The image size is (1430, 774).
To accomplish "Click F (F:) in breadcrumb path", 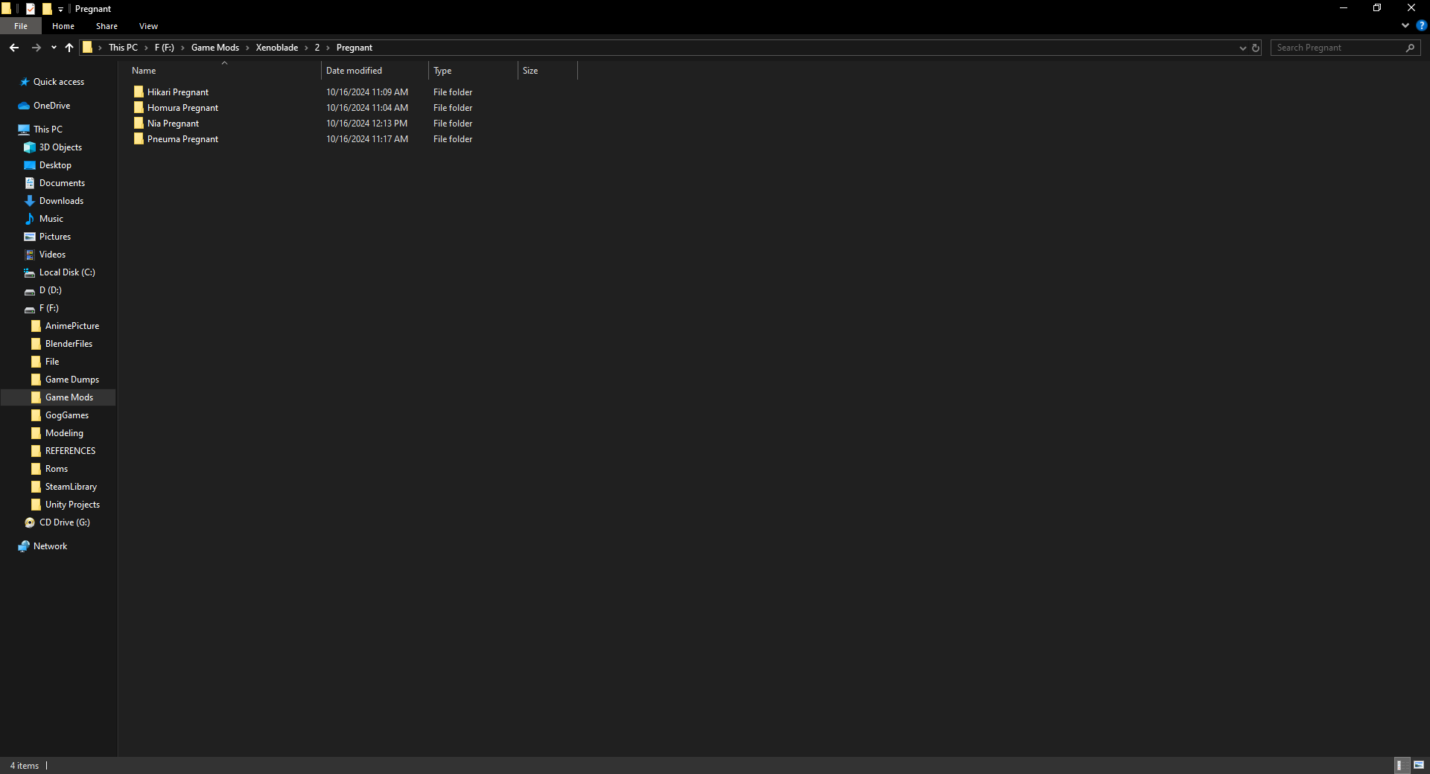I will 164,48.
